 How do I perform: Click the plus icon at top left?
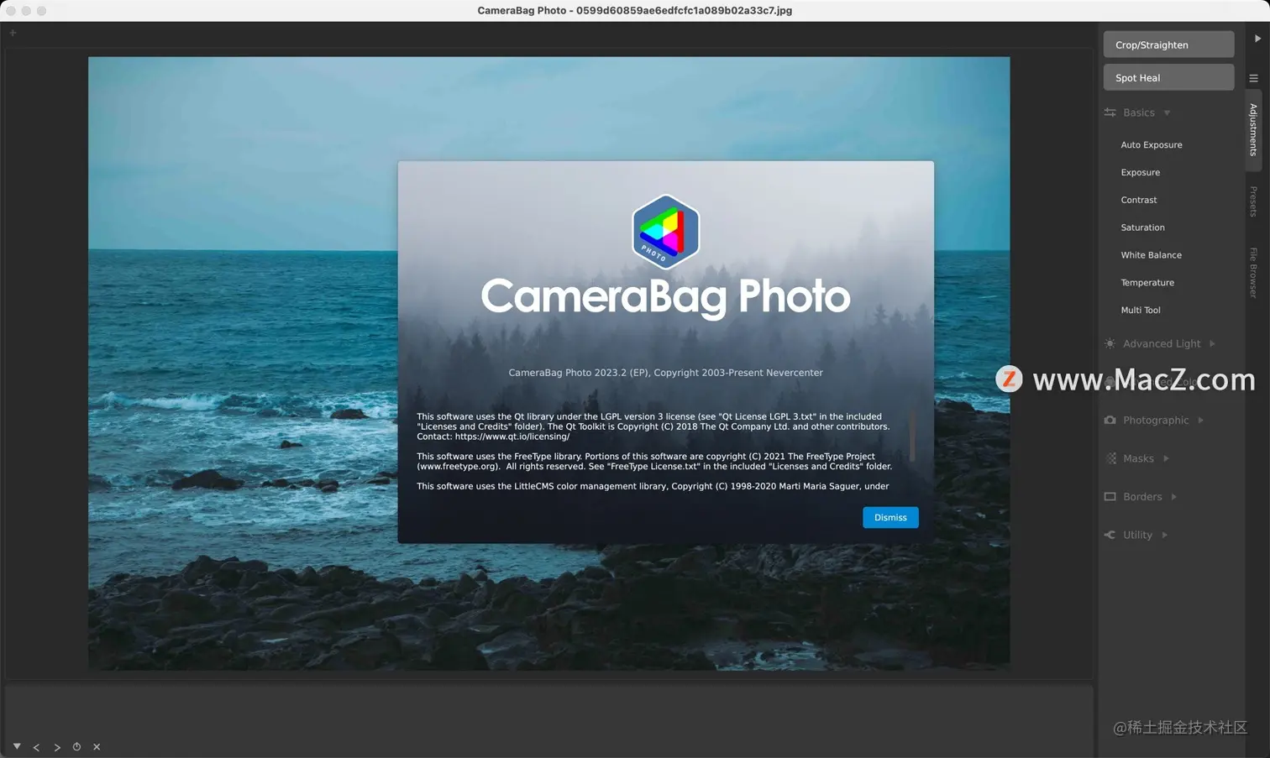tap(13, 33)
